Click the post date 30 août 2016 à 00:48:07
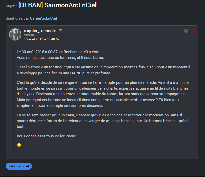The image size is (205, 177). [x=42, y=39]
